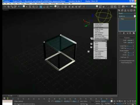
Task: Click the Rectangular Selection Region icon
Action: (34, 7)
